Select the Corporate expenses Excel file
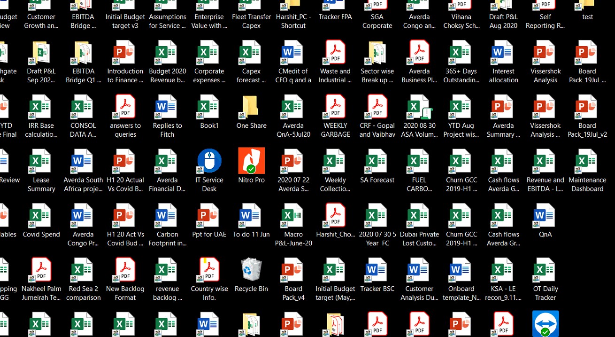This screenshot has height=337, width=615. (209, 52)
